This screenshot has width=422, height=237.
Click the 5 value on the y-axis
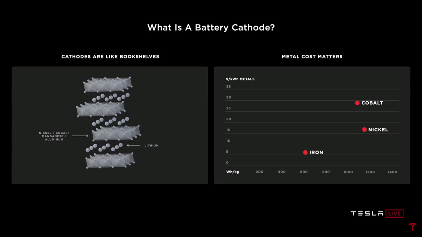point(227,152)
